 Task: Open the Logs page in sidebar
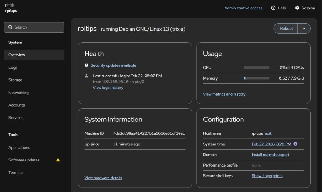pos(13,67)
